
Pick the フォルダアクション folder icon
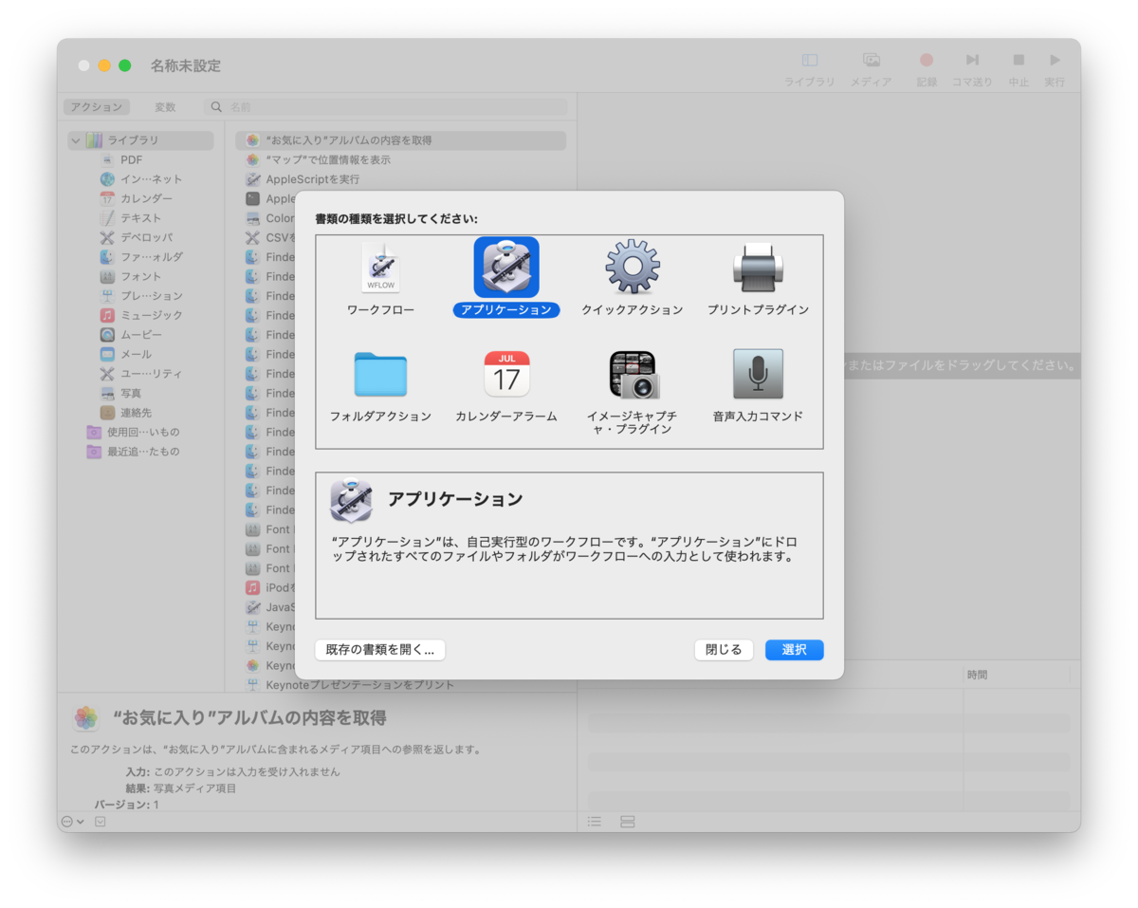pos(380,374)
